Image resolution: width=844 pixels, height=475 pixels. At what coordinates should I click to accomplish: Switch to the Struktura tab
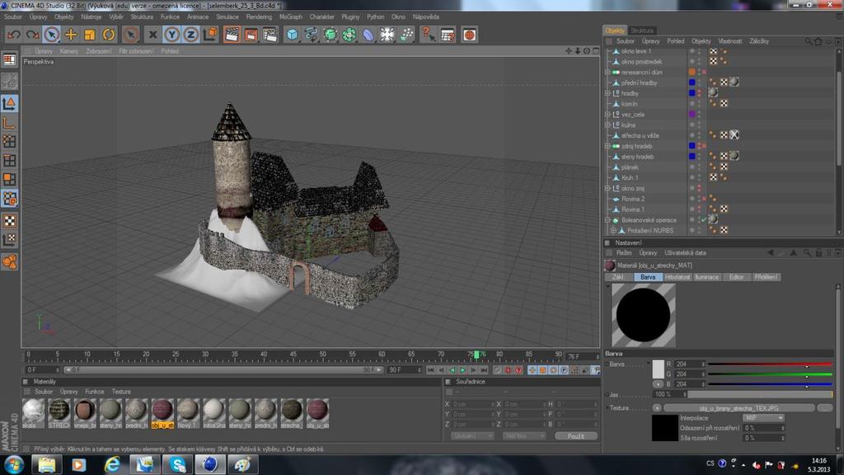coord(642,31)
